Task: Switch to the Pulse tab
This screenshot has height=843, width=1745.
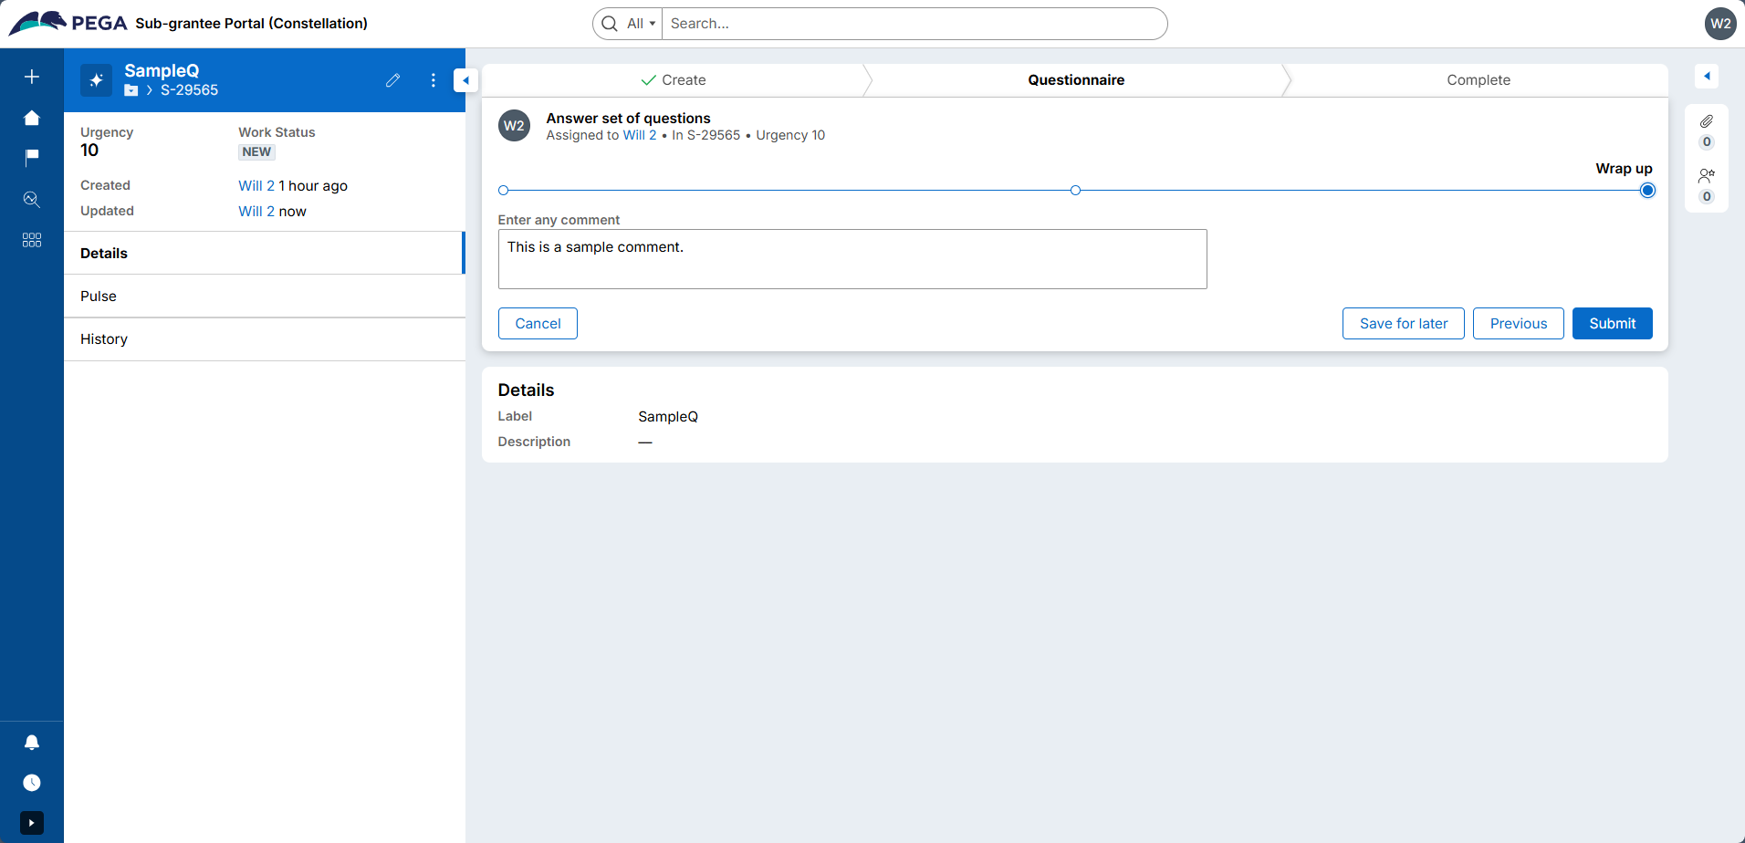Action: [x=99, y=297]
